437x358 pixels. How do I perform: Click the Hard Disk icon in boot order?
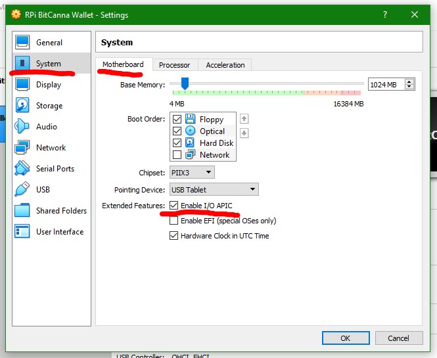pyautogui.click(x=190, y=143)
